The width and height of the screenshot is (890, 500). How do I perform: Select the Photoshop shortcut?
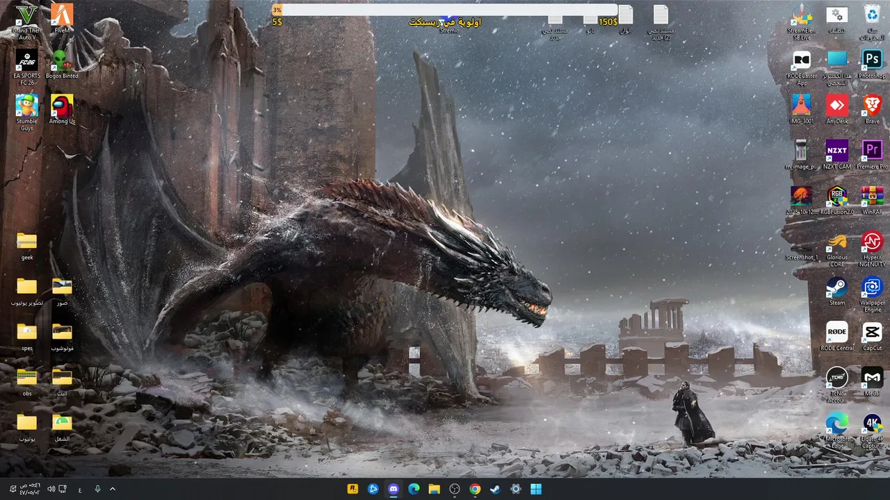(872, 64)
